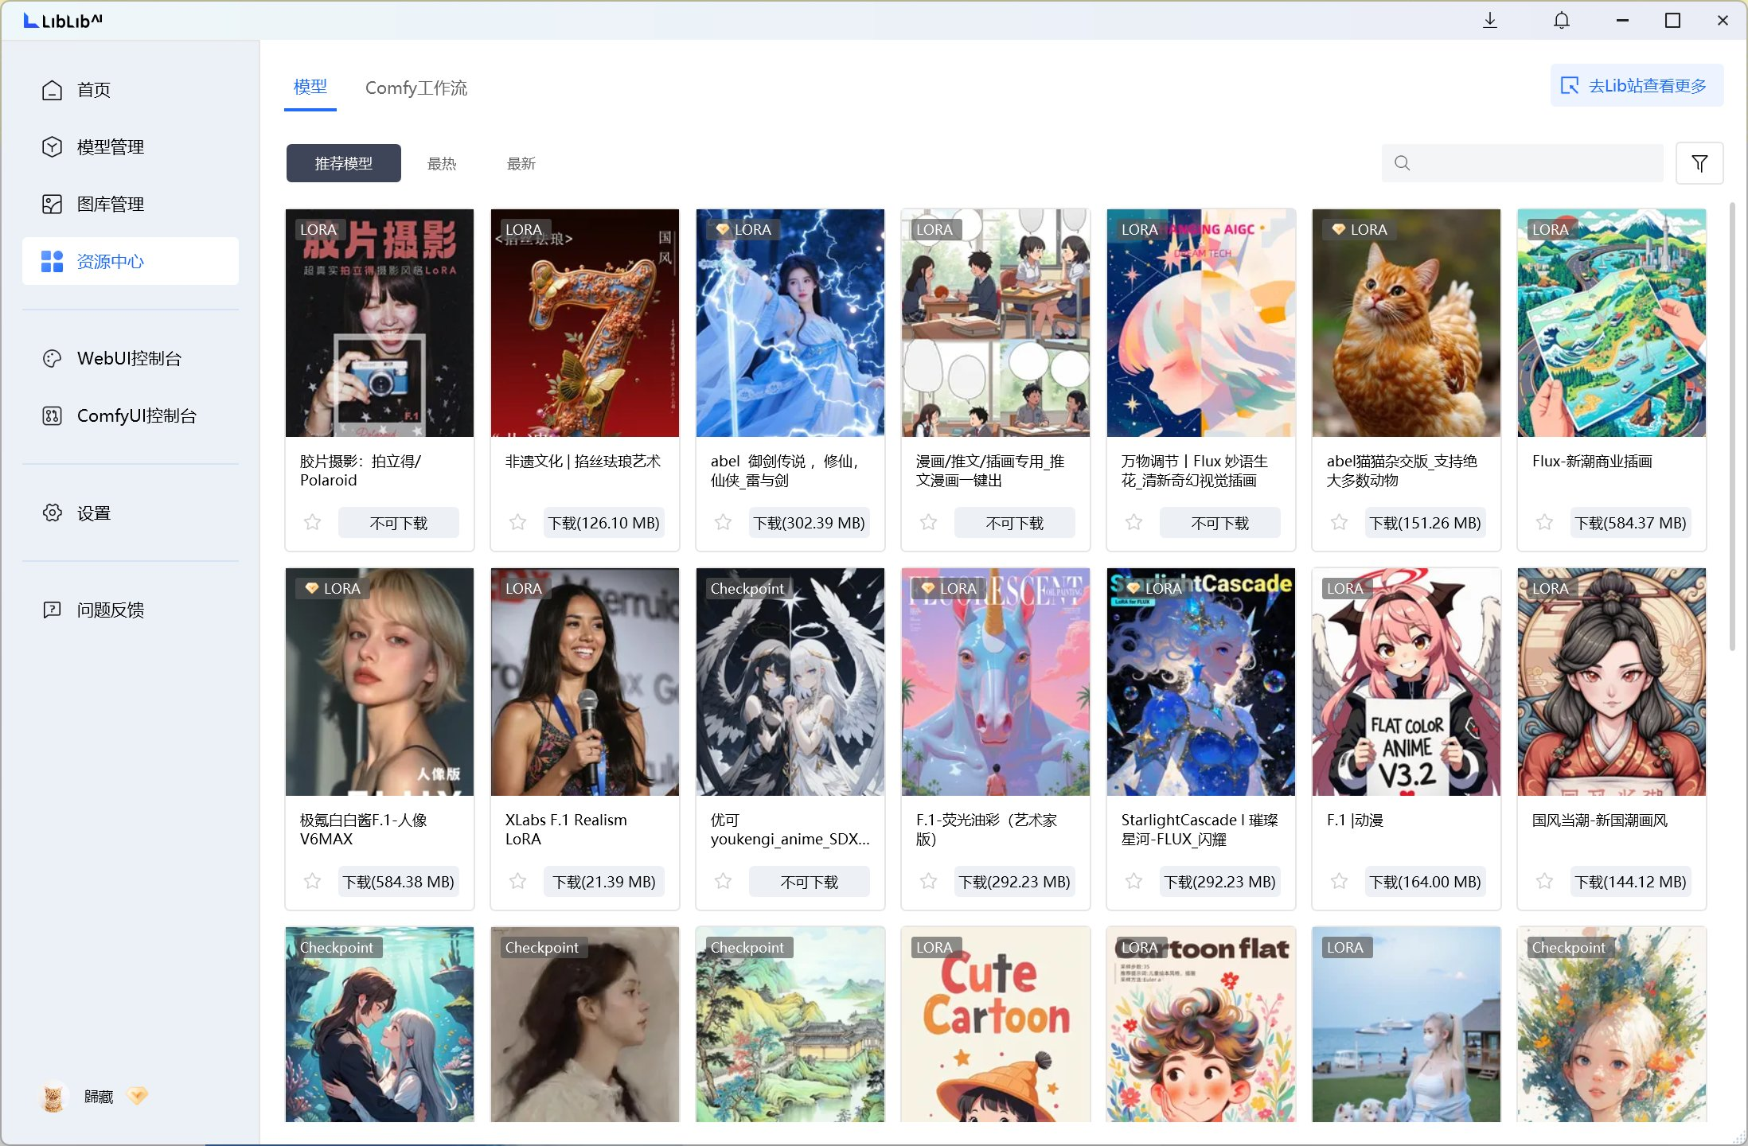Open 图库管理 gallery management

110,205
